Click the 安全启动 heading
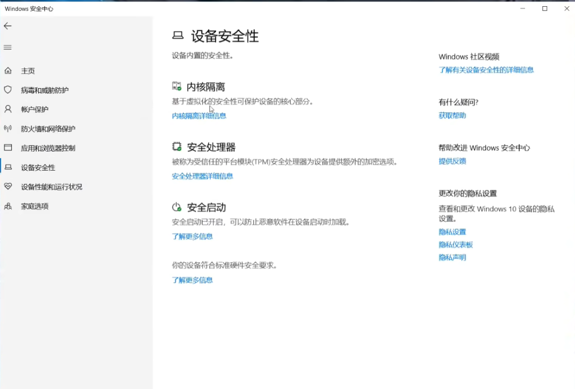 pos(207,208)
